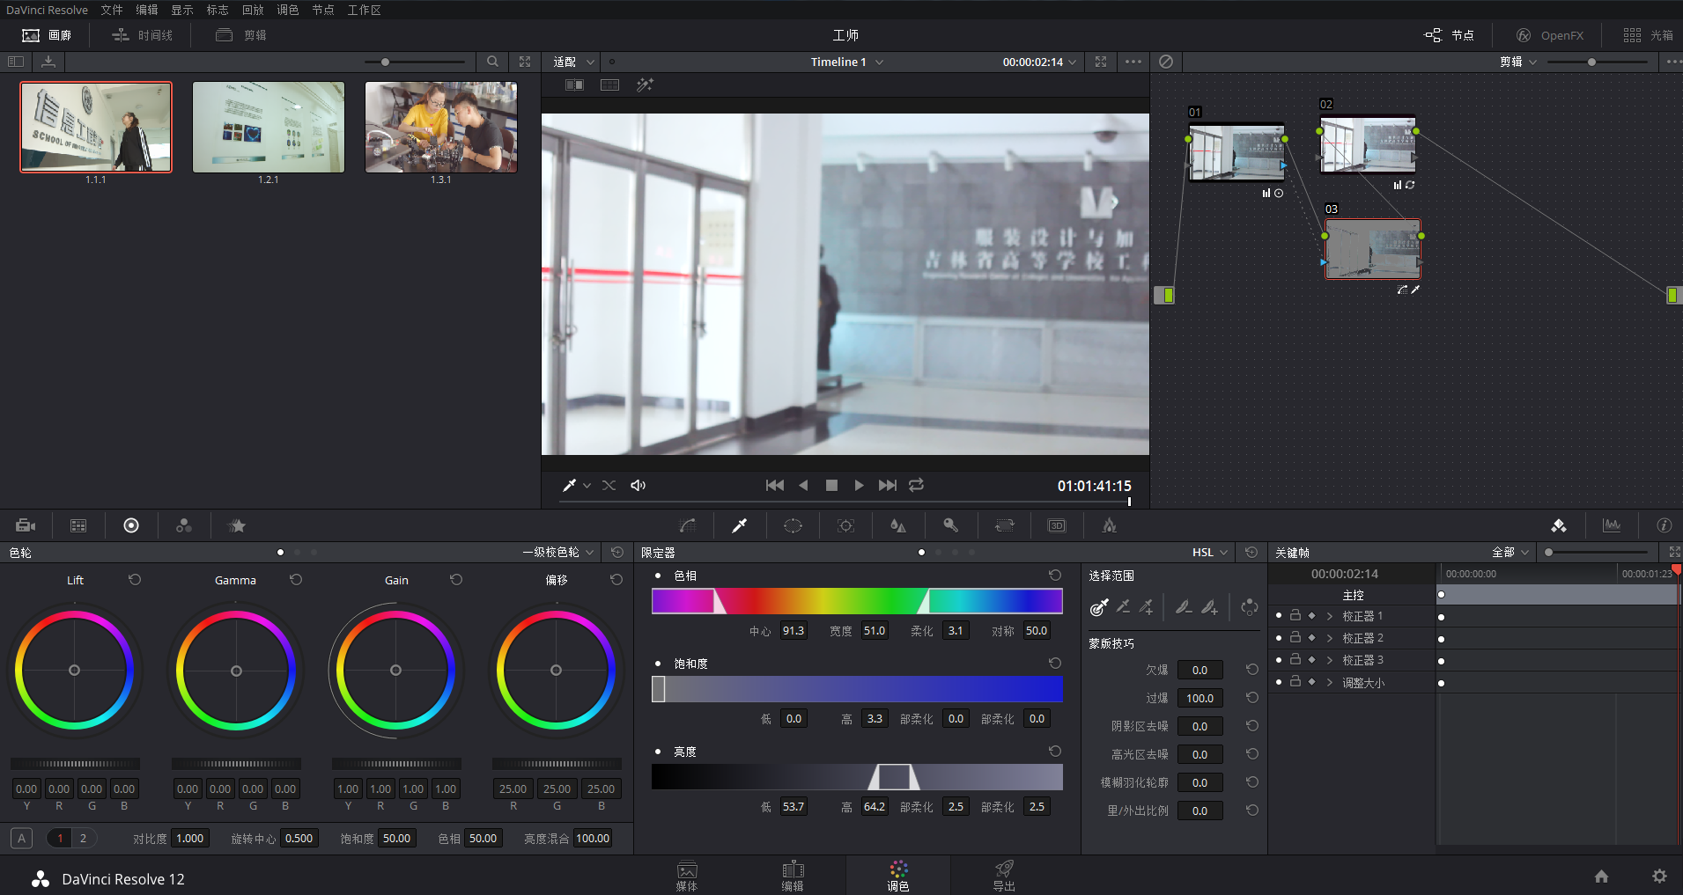
Task: Open the Power Window palette
Action: (793, 525)
